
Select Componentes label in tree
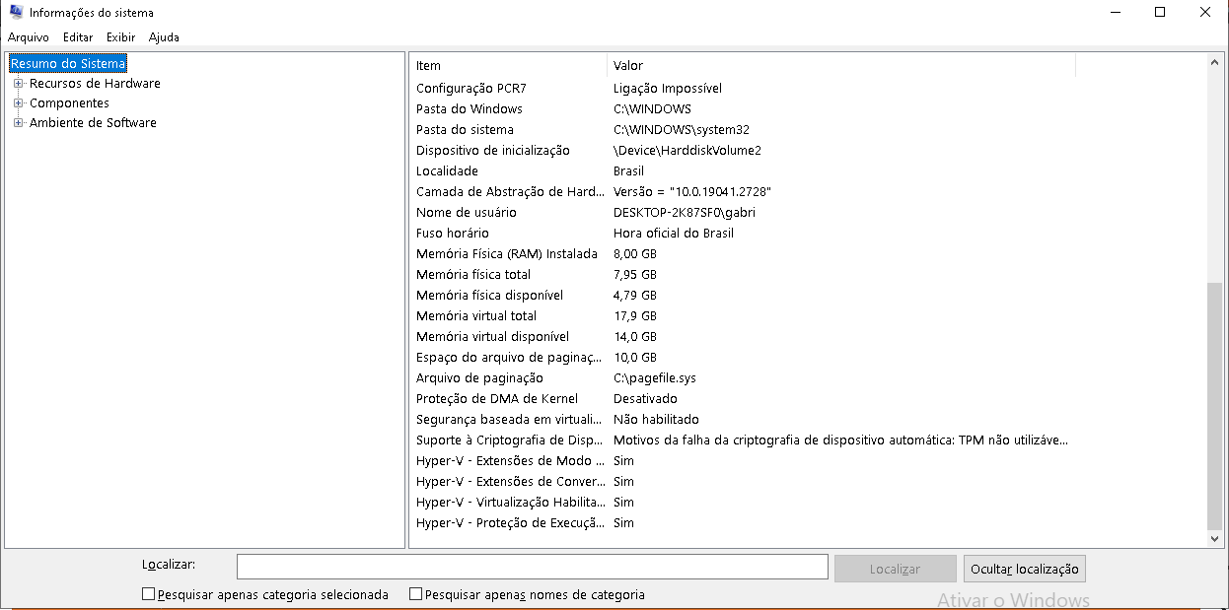coord(69,103)
